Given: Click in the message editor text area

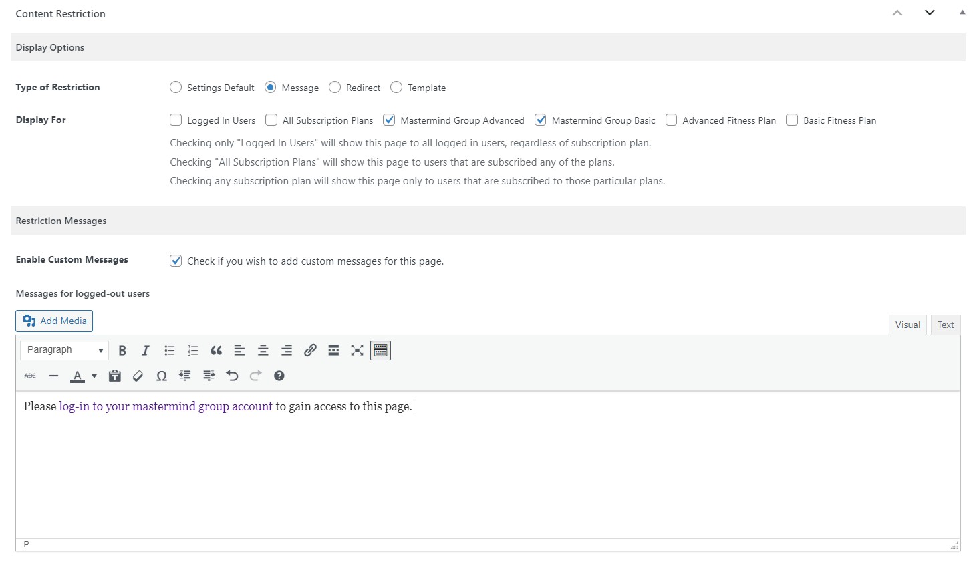Looking at the screenshot, I should tap(488, 464).
